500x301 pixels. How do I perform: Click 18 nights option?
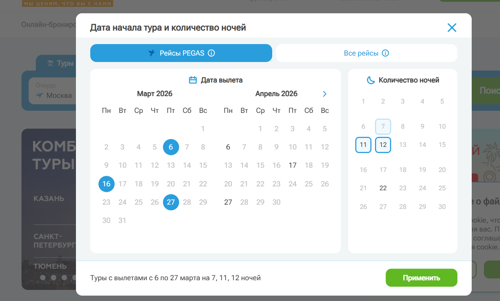402,170
